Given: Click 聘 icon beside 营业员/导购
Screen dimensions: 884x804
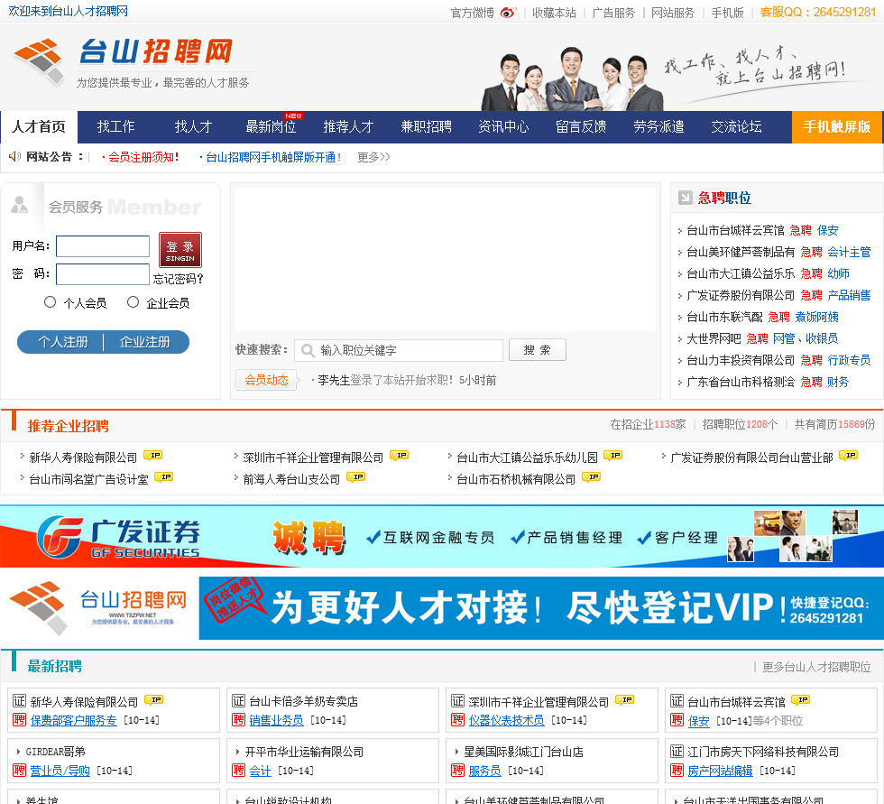Looking at the screenshot, I should click(x=20, y=771).
